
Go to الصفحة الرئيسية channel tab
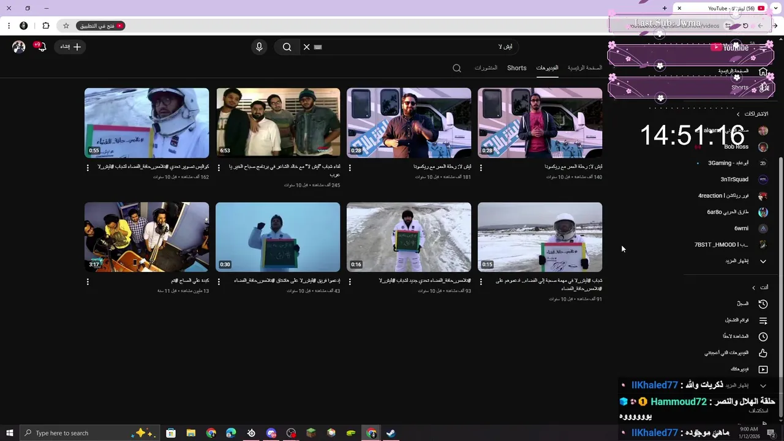pyautogui.click(x=585, y=68)
